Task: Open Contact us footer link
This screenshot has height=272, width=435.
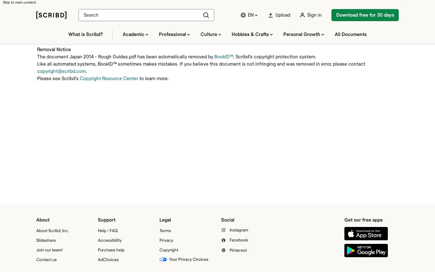Action: coord(47,260)
